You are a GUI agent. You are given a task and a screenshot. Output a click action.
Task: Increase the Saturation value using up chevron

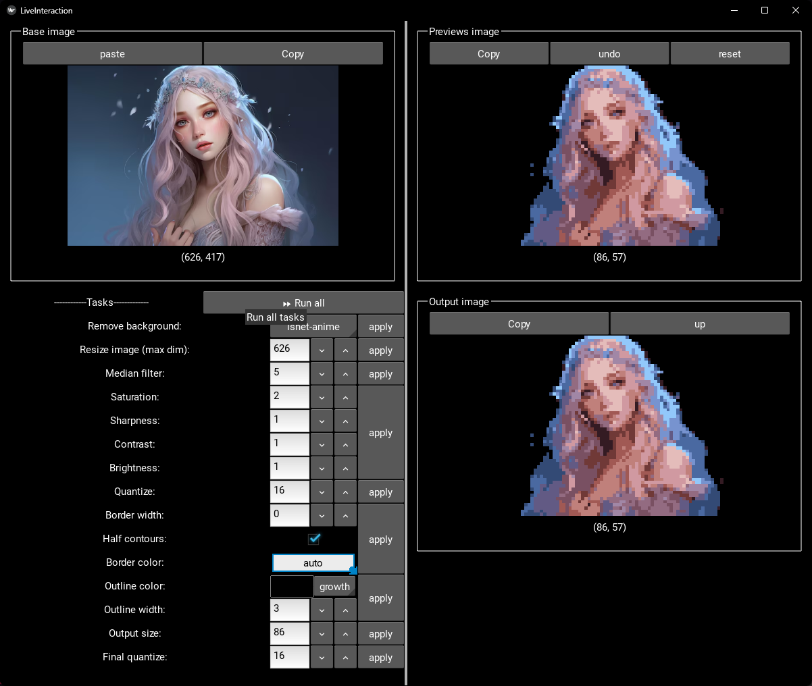[x=345, y=398]
